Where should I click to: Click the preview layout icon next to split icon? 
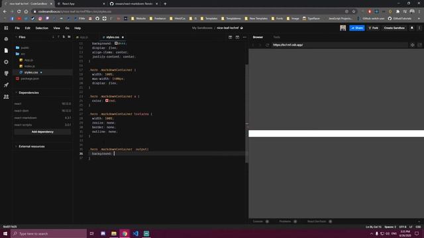pyautogui.click(x=237, y=37)
